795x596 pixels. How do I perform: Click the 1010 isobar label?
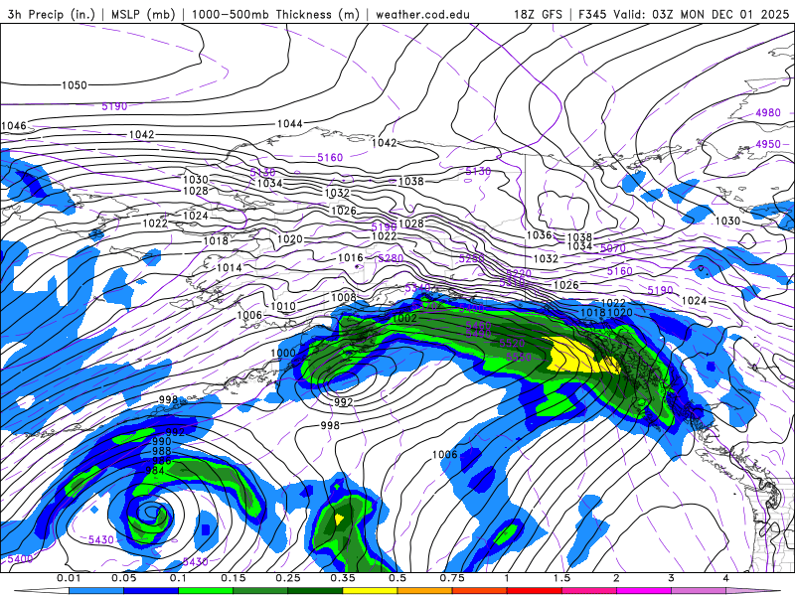[283, 306]
